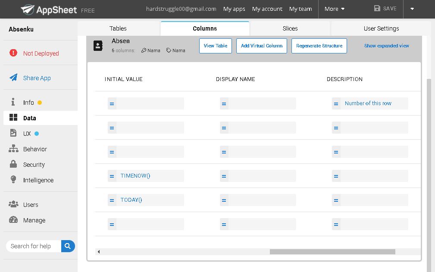Switch to the Tables tab
The width and height of the screenshot is (435, 272).
[118, 28]
